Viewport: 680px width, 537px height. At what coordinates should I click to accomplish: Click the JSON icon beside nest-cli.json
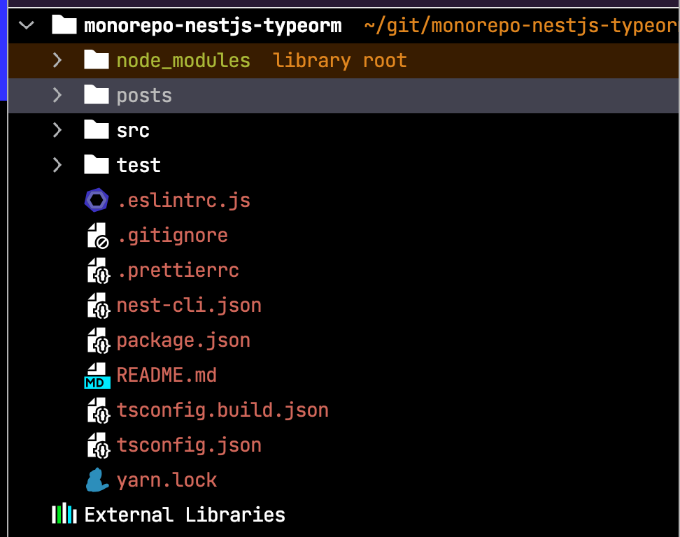[99, 306]
